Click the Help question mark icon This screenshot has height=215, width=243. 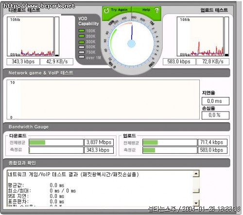pyautogui.click(x=156, y=10)
